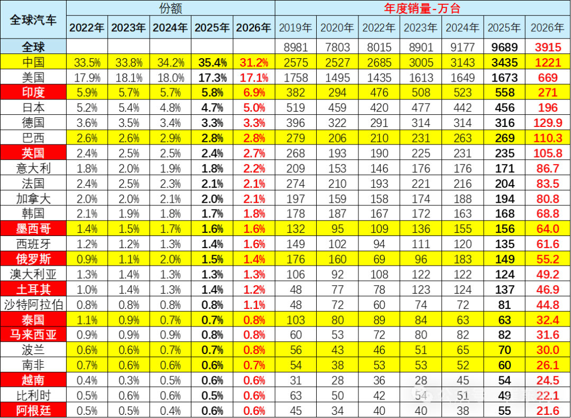Select the red 俄罗斯 row label
The width and height of the screenshot is (571, 418).
(x=33, y=259)
